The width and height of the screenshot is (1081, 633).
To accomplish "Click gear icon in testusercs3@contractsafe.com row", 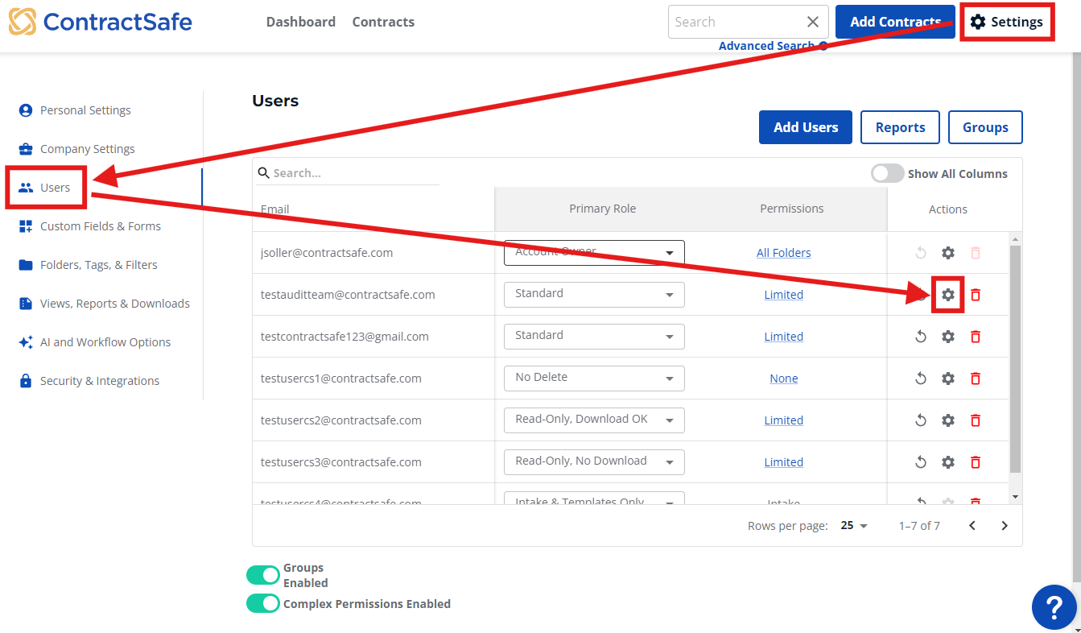I will 948,462.
